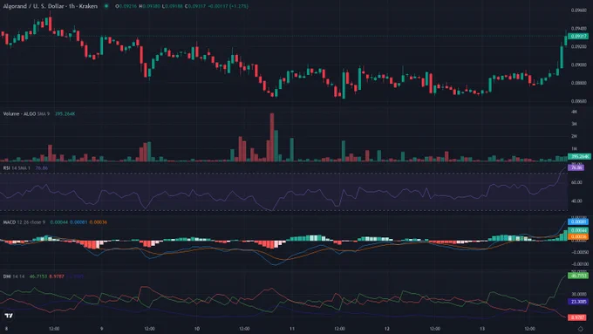Click the green 0.00044 histogram value tag
This screenshot has width=593, height=334.
coord(578,230)
